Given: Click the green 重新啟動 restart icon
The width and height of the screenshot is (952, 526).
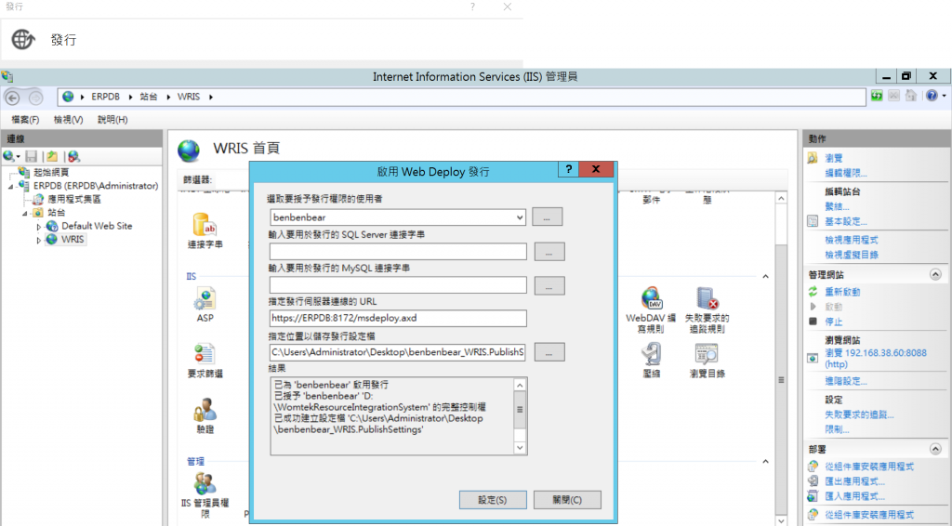Looking at the screenshot, I should 813,292.
